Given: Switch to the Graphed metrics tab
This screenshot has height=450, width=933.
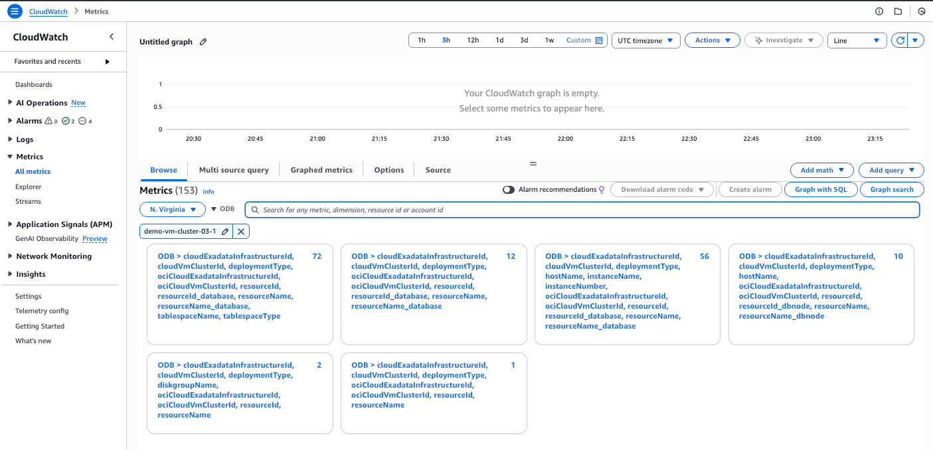Looking at the screenshot, I should click(321, 170).
